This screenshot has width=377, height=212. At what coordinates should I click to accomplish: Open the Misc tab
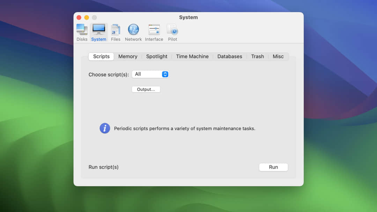(278, 56)
